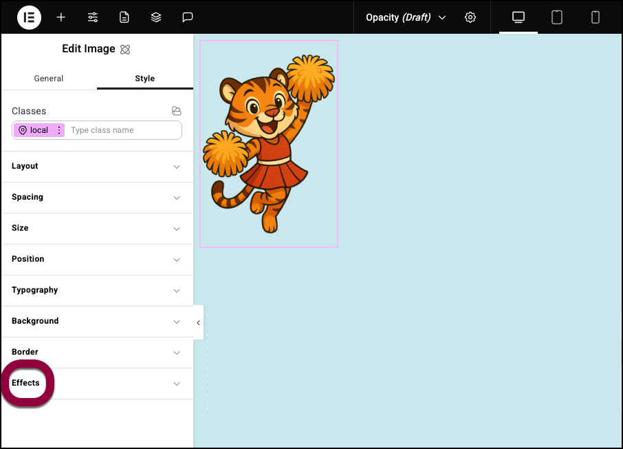
Task: Collapse the editor panel arrow
Action: click(x=198, y=322)
